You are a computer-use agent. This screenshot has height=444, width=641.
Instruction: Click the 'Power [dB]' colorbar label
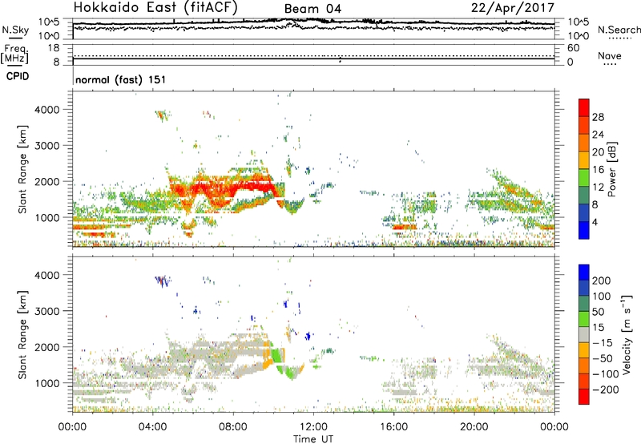(611, 169)
